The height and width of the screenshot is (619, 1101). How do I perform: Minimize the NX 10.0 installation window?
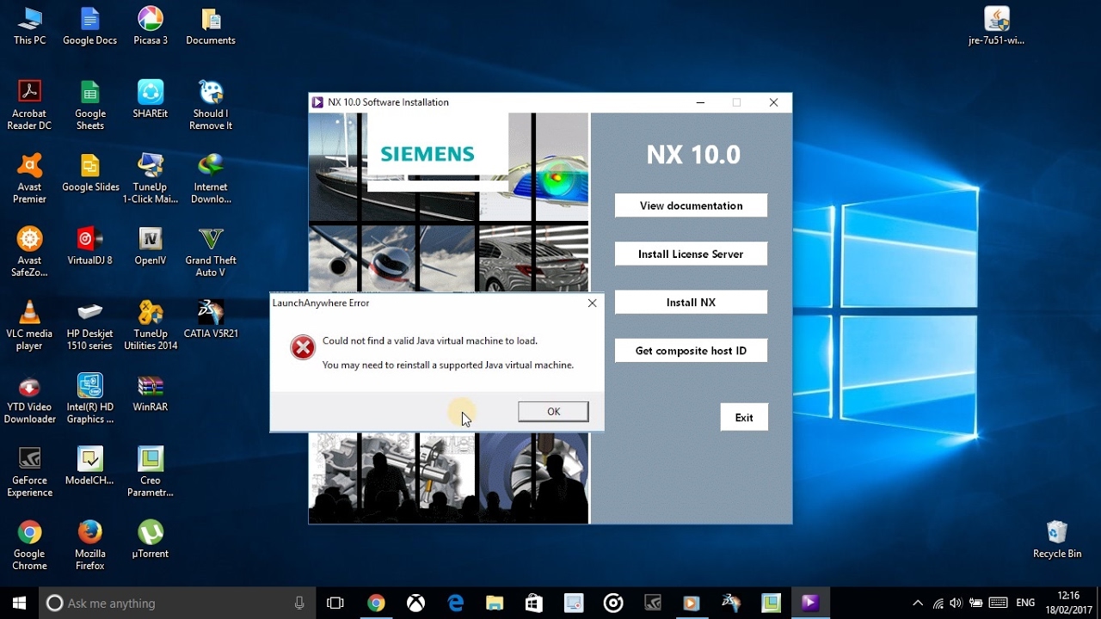pyautogui.click(x=700, y=102)
